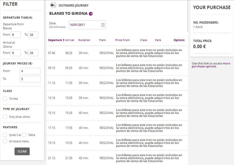Image resolution: width=234 pixels, height=165 pixels.
Task: Open the more purchase options link
Action: (211, 65)
